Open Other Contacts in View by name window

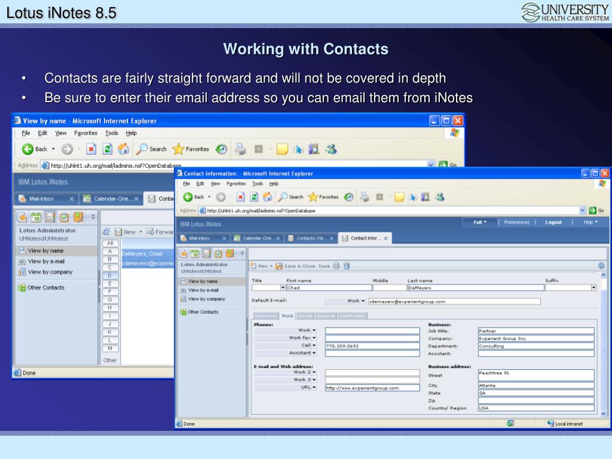point(45,287)
